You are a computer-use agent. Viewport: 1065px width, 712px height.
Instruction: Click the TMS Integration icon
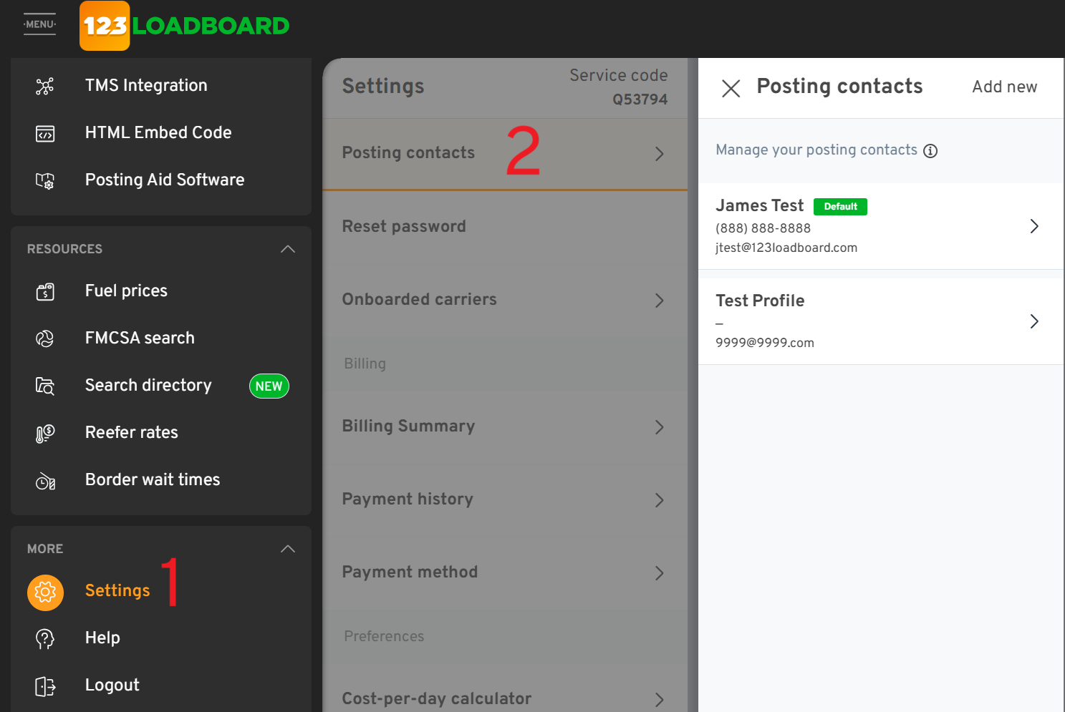pos(45,87)
